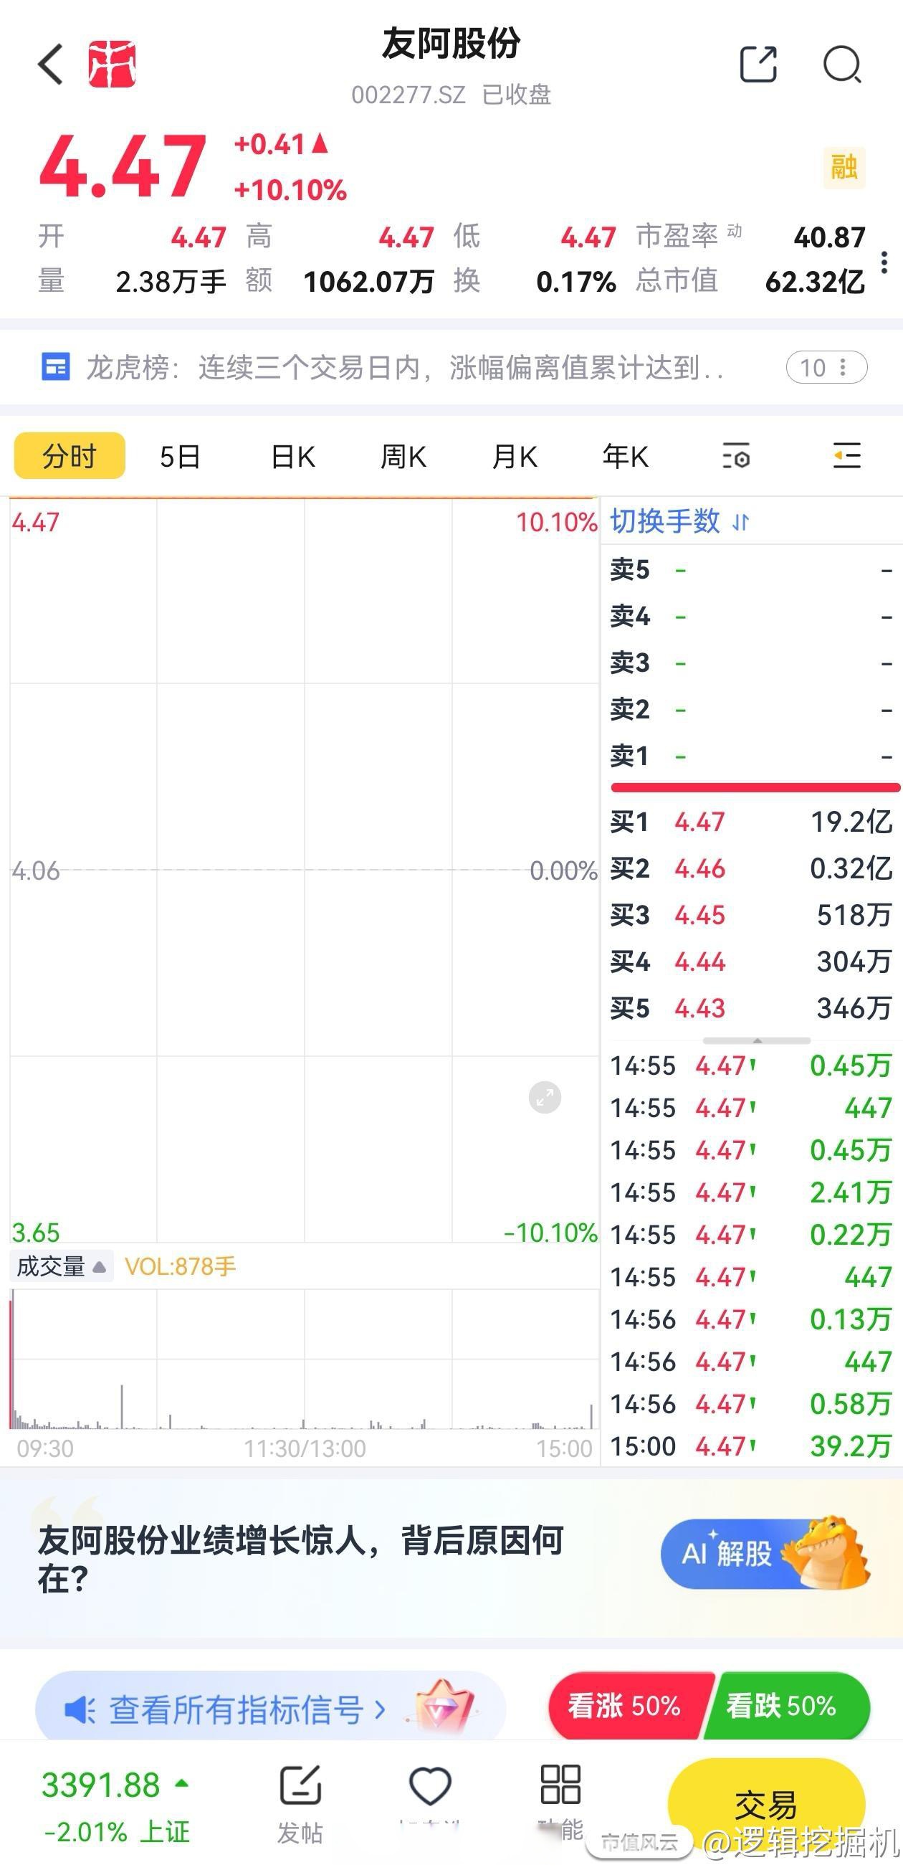Tap the 看跌 side of sentiment bar
Screen dimensions: 903x1870
(x=785, y=1707)
